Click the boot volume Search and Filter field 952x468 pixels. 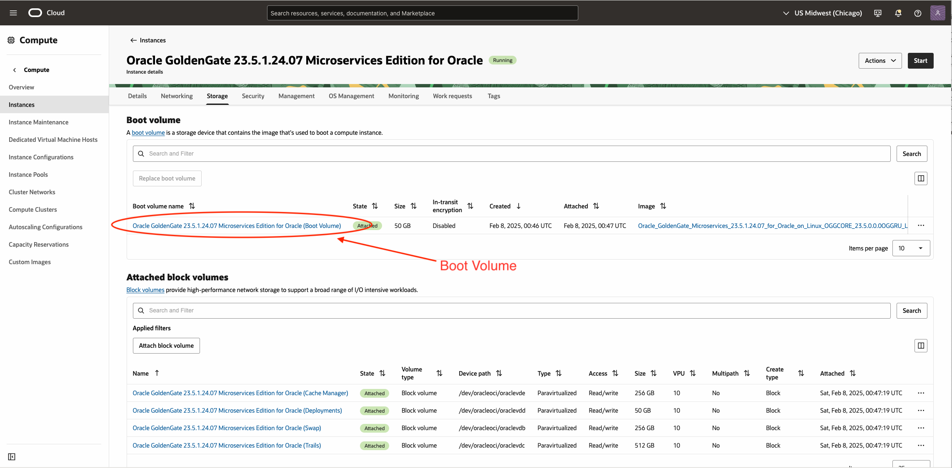(512, 154)
